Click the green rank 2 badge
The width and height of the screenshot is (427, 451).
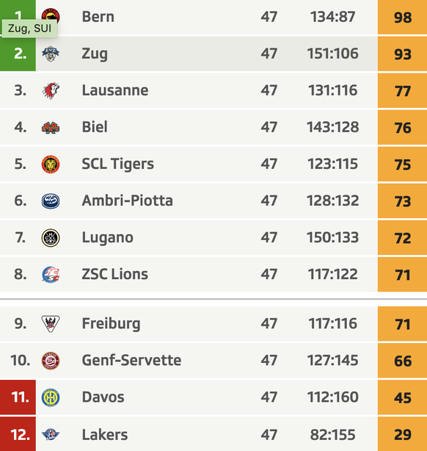click(x=18, y=54)
